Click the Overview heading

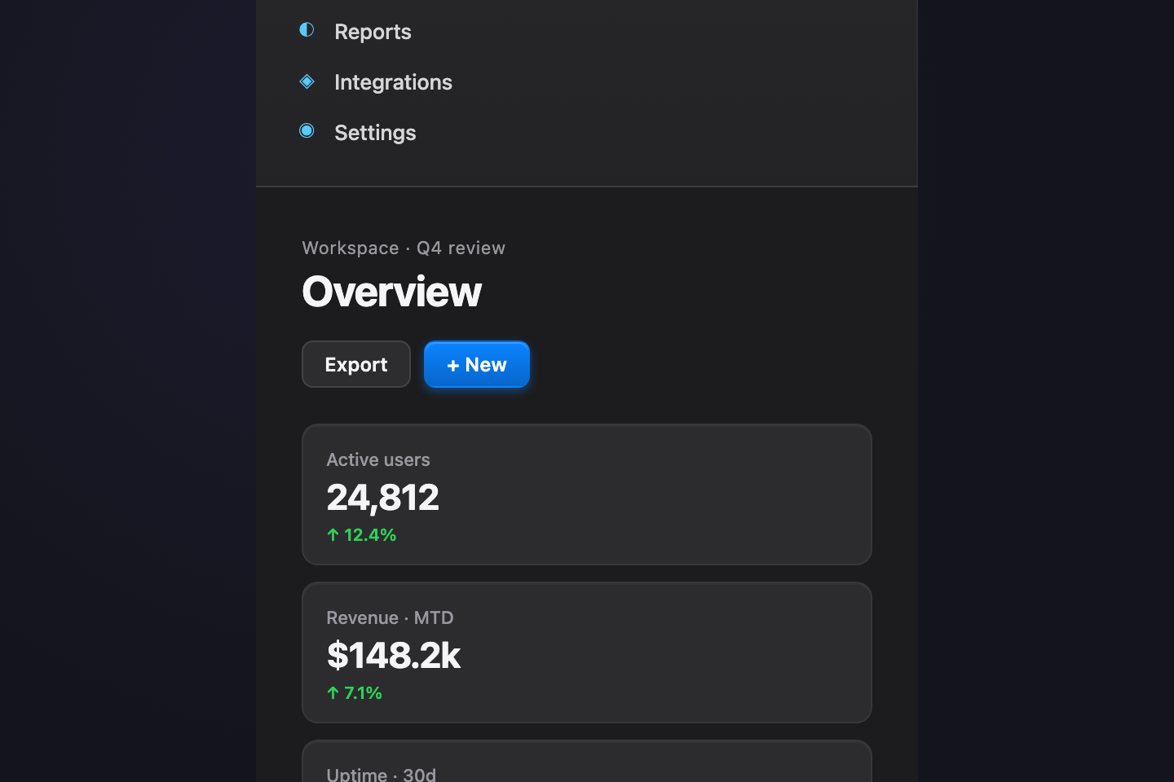(x=391, y=292)
